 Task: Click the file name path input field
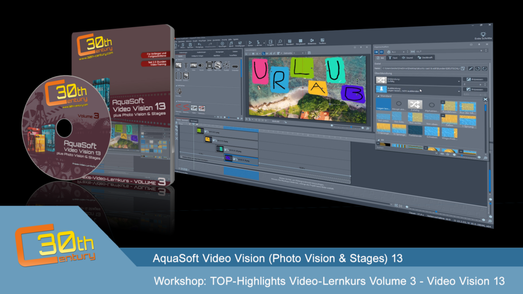click(421, 68)
